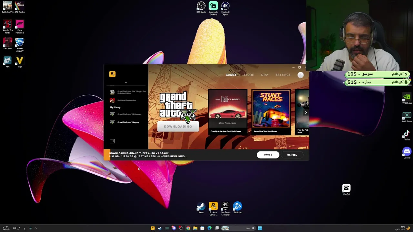The height and width of the screenshot is (232, 413).
Task: Select the Epic Games Launcher desktop shortcut
Action: 225,209
